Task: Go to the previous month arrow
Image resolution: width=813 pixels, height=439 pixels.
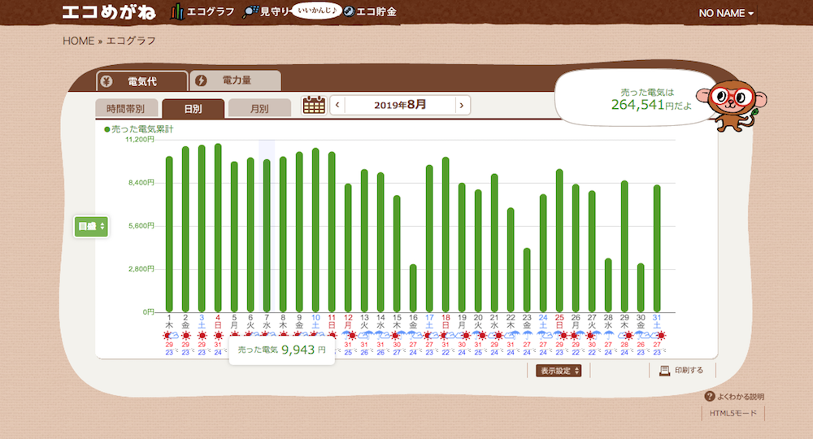Action: click(337, 105)
